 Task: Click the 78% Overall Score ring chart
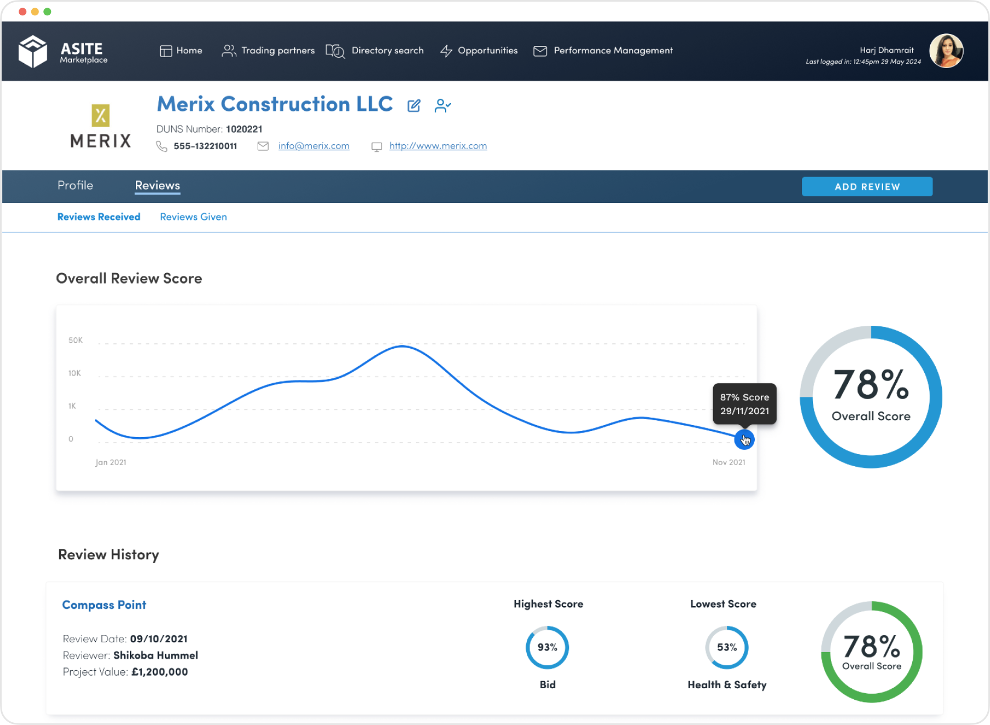[x=870, y=398]
